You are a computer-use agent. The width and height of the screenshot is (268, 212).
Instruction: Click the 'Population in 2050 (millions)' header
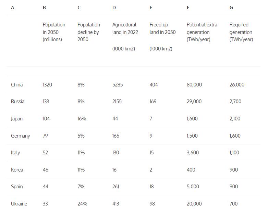coord(54,32)
